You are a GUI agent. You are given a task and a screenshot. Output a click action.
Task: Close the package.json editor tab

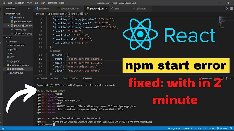coord(106,9)
